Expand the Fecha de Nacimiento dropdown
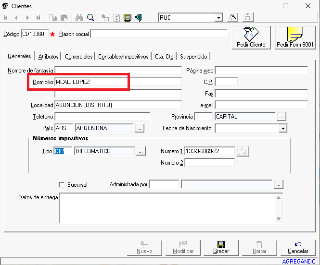 (x=283, y=129)
